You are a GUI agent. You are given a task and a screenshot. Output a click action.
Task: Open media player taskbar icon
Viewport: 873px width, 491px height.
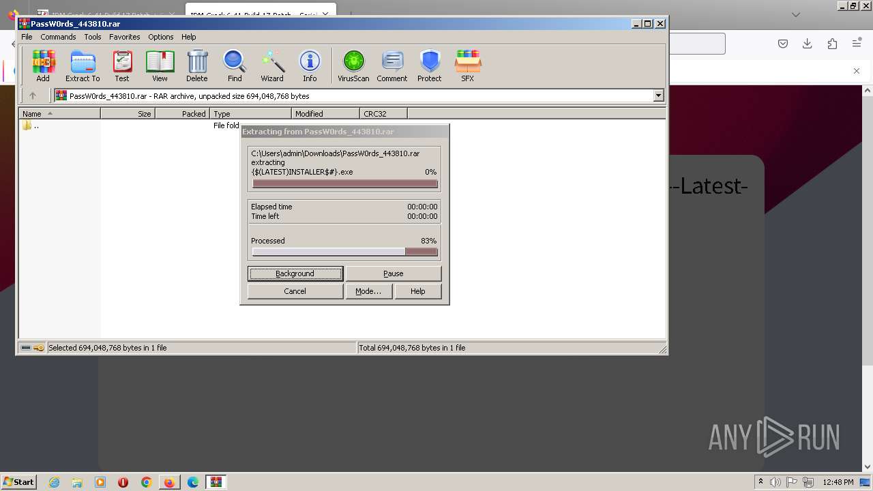[x=100, y=482]
